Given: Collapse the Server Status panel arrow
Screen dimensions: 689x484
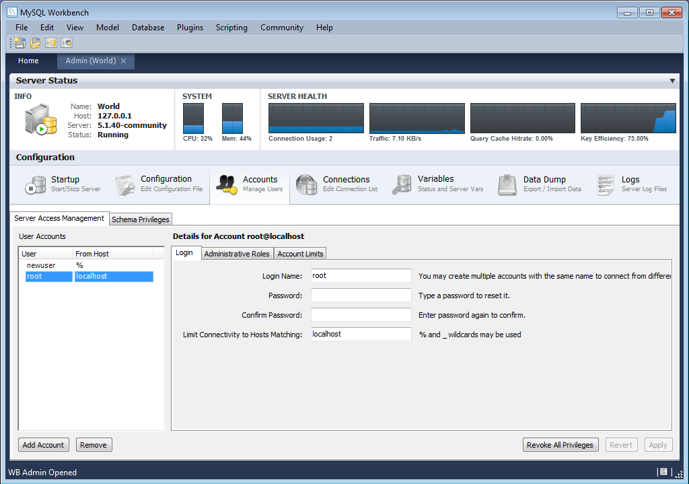Looking at the screenshot, I should pos(672,80).
